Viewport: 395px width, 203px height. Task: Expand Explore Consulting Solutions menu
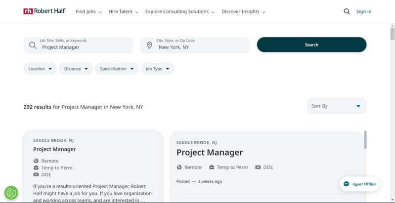tap(180, 11)
